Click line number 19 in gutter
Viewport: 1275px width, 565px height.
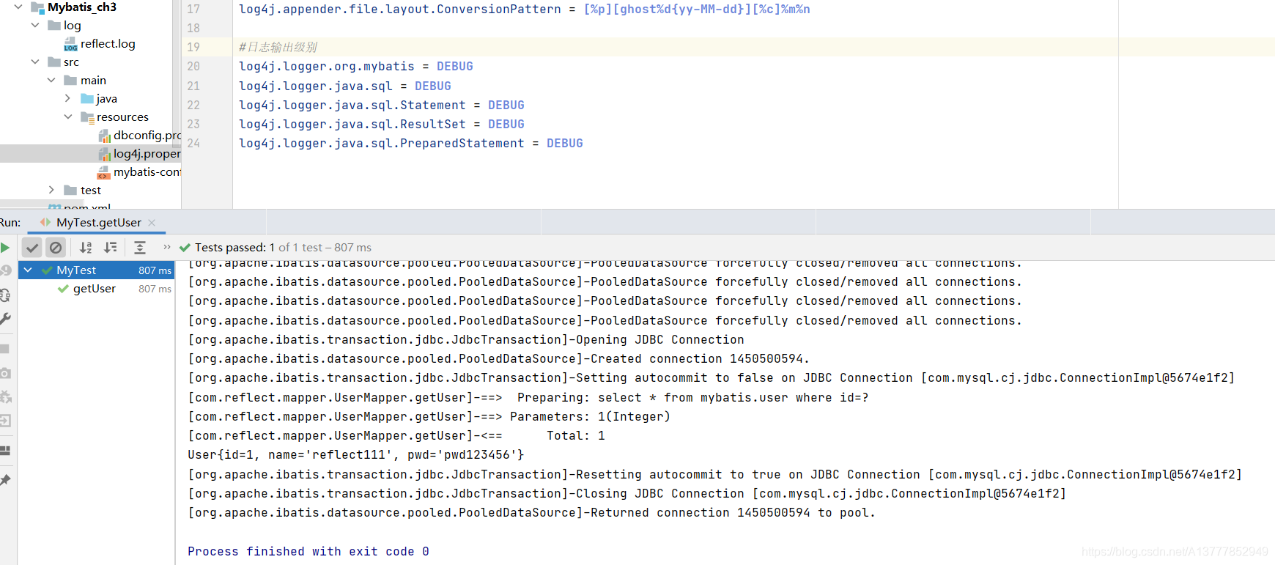pos(193,47)
